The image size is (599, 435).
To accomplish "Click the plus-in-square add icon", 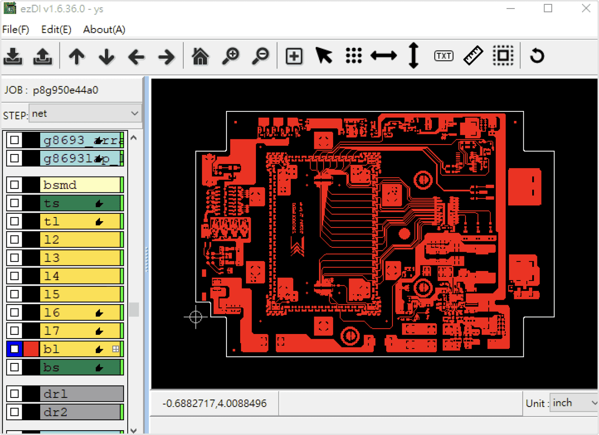I will click(294, 56).
